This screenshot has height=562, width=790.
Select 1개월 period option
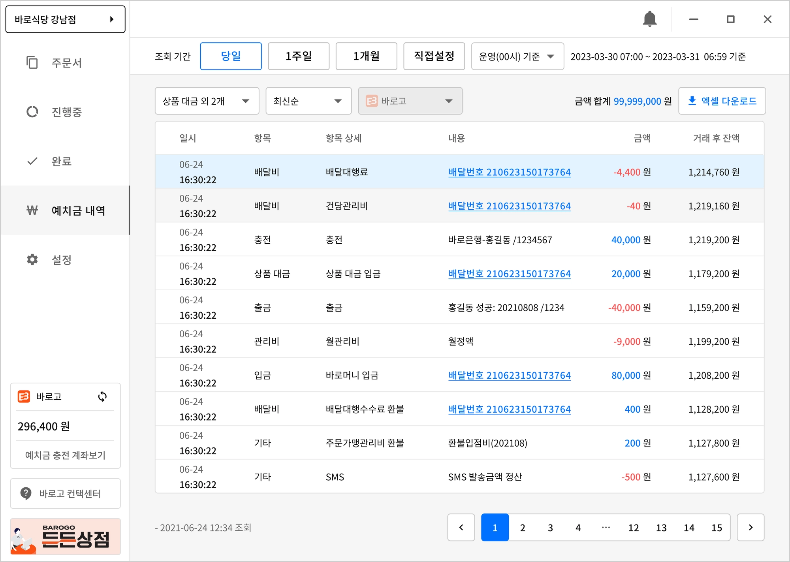click(366, 56)
